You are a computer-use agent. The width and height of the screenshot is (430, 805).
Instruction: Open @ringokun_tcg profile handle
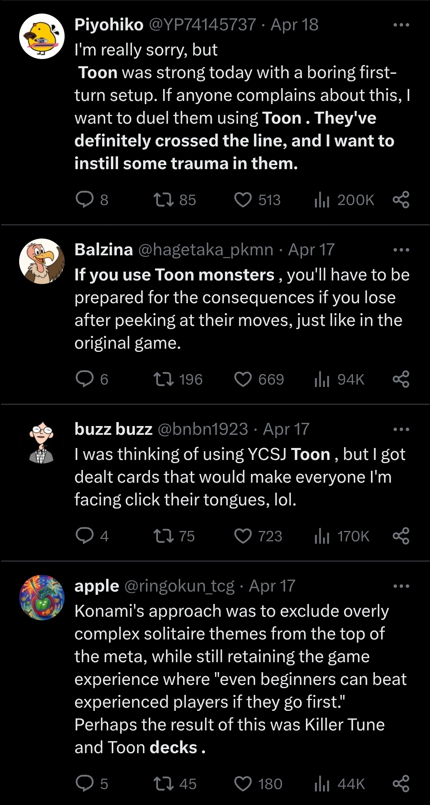179,586
